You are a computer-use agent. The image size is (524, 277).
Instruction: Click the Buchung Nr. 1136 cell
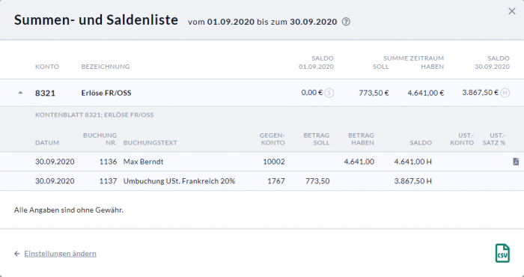coord(109,162)
